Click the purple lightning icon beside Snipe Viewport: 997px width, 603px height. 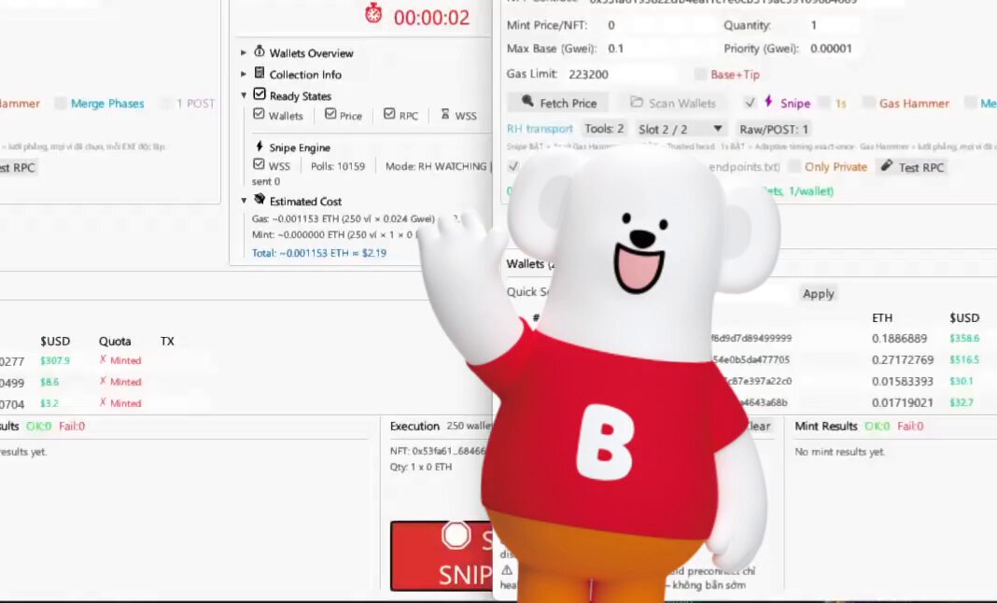click(x=768, y=101)
